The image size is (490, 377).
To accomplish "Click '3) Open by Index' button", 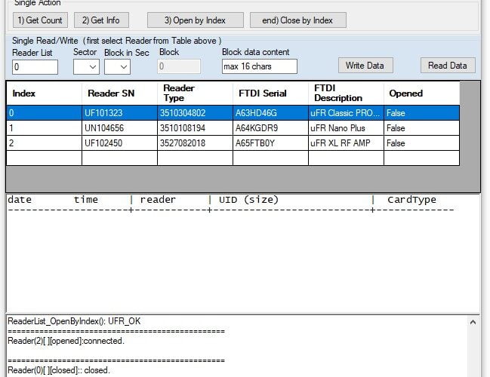I will pos(196,20).
